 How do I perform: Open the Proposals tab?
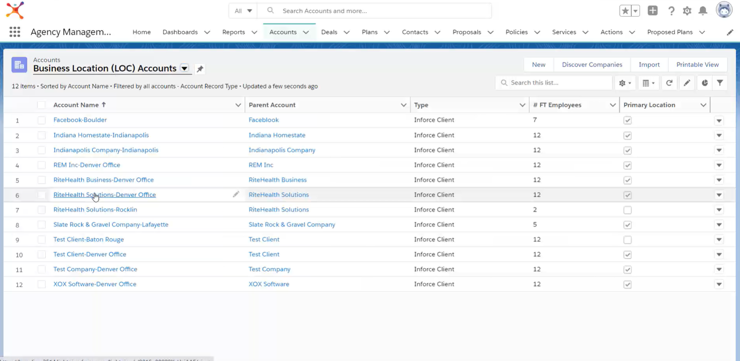tap(467, 32)
